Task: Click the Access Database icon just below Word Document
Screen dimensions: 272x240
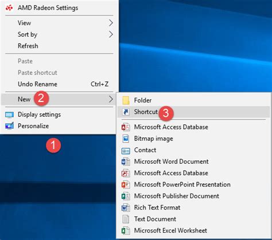Action: [126, 173]
